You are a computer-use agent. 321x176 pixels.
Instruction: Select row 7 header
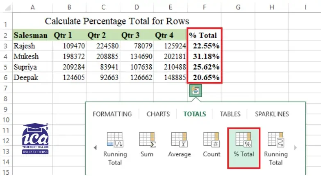(x=6, y=88)
